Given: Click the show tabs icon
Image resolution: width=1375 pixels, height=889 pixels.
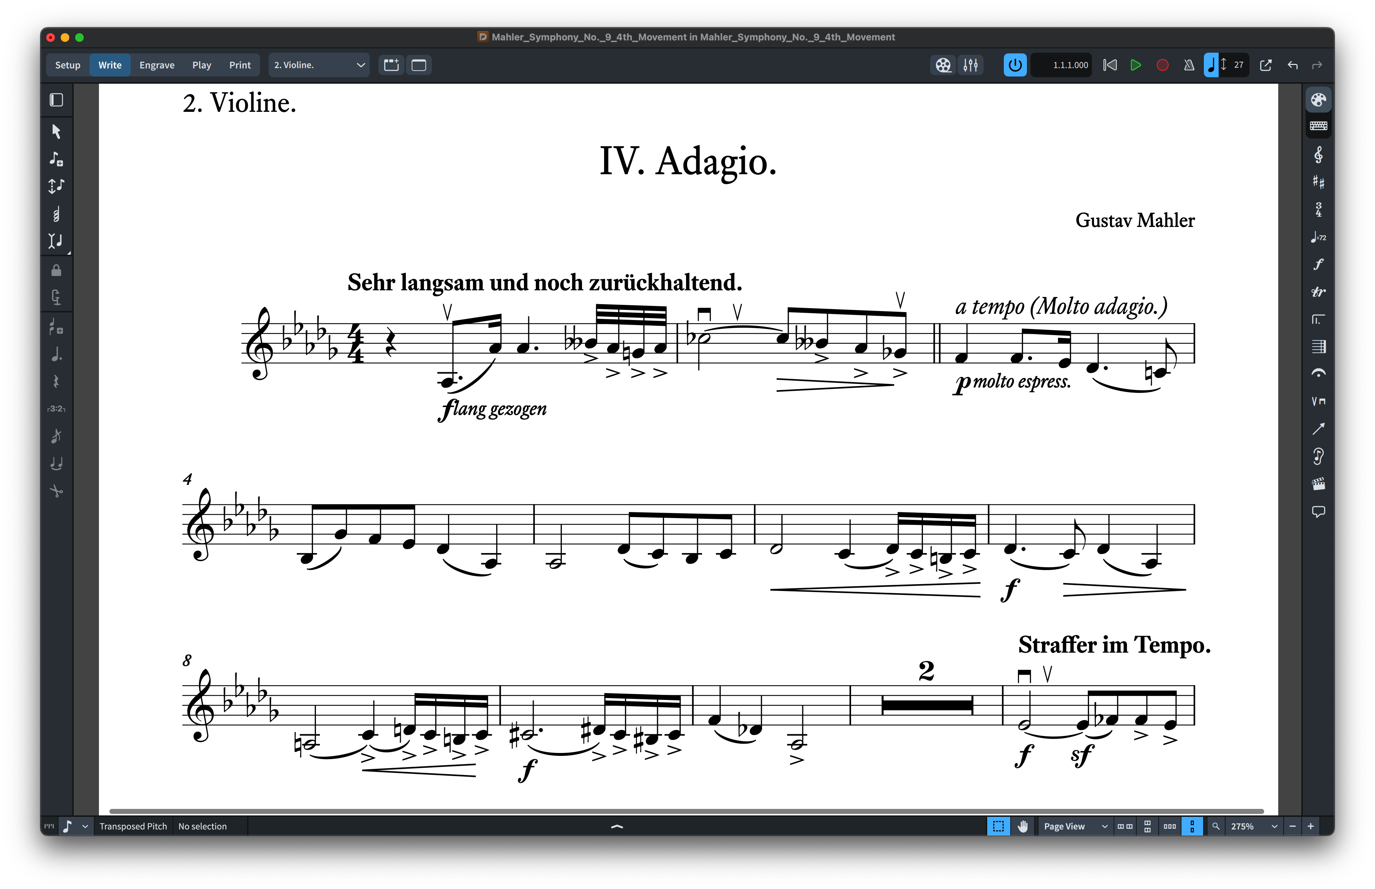Looking at the screenshot, I should coord(391,65).
